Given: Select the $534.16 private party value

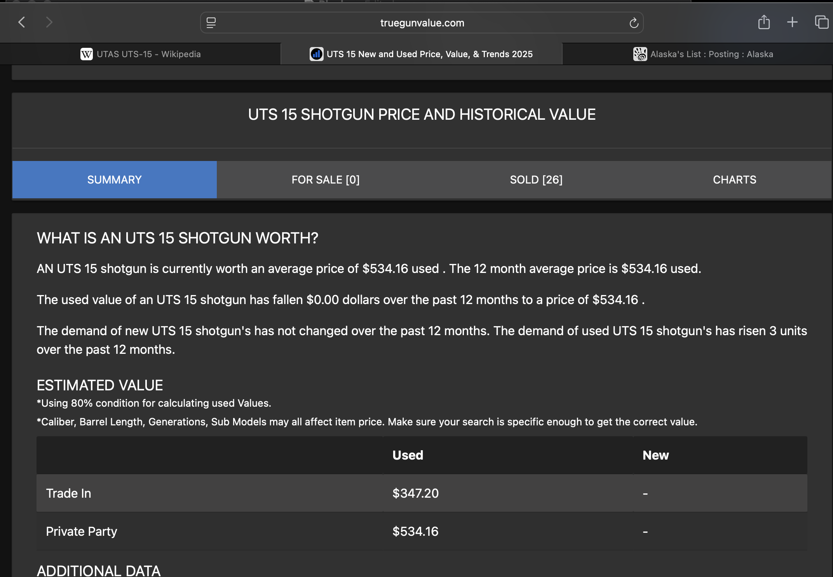Looking at the screenshot, I should click(415, 531).
